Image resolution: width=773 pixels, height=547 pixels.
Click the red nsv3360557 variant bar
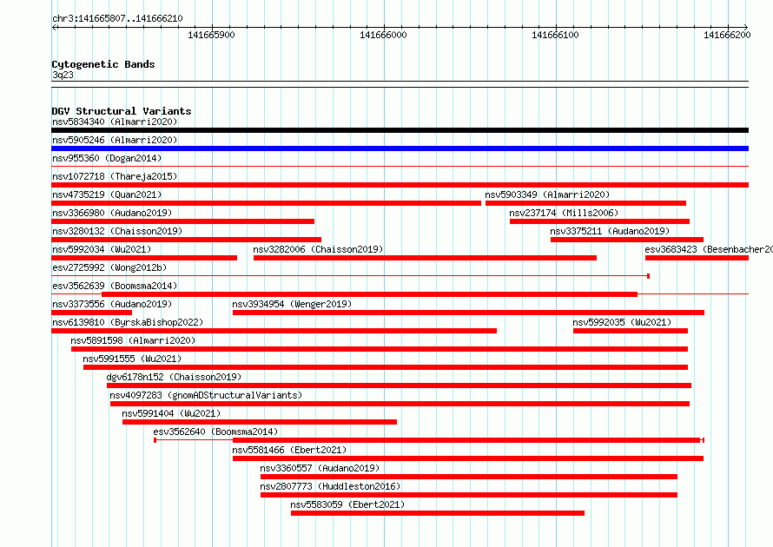coord(469,477)
